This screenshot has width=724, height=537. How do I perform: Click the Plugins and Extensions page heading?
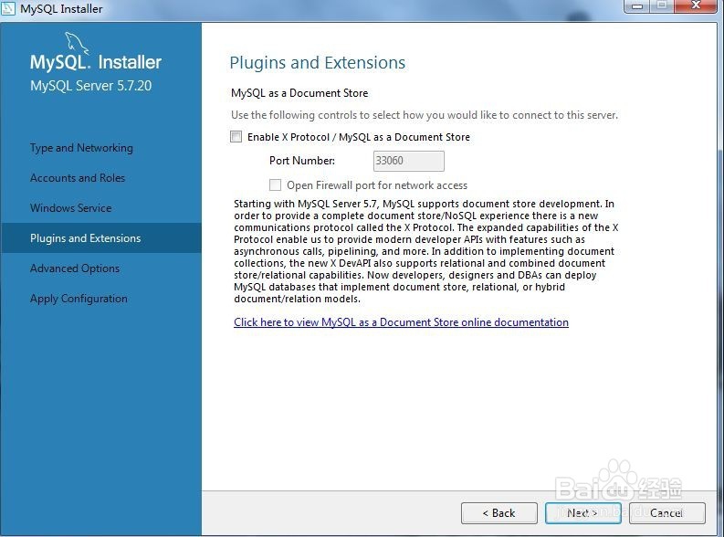point(317,63)
